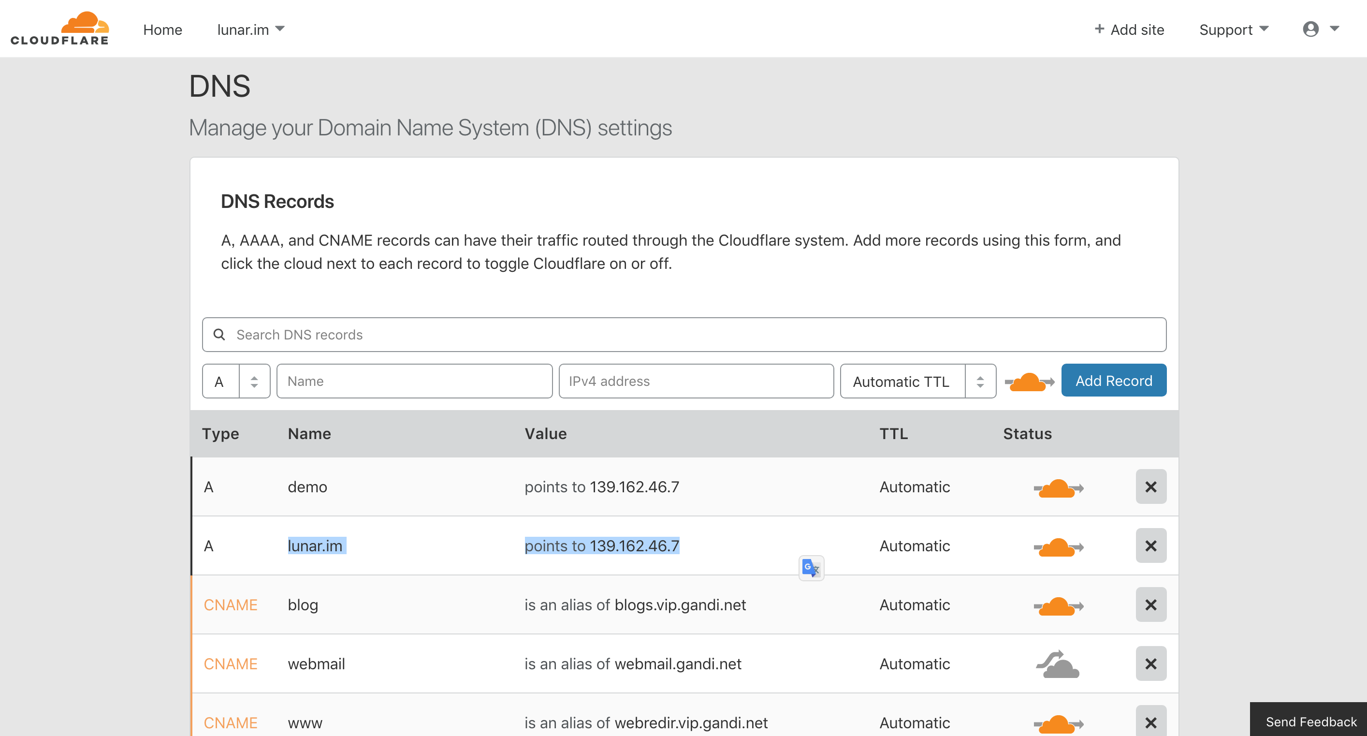Delete the lunar.im A record
This screenshot has height=736, width=1367.
tap(1151, 545)
